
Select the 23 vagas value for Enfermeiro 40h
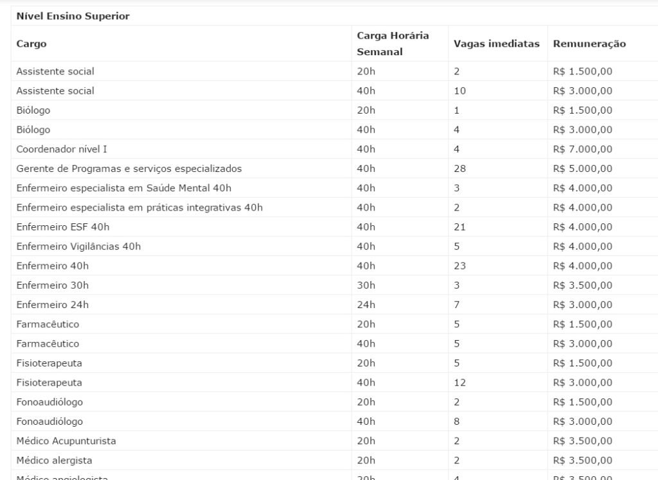459,266
